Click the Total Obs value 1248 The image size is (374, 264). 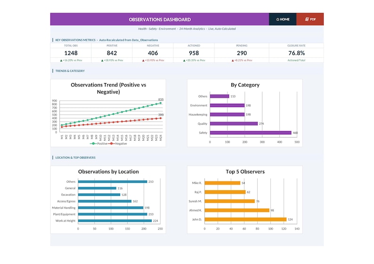(x=71, y=53)
